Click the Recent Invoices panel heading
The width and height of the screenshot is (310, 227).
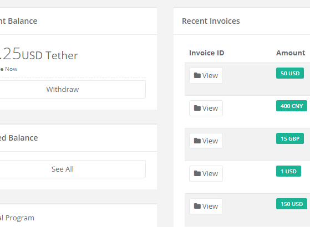pos(211,21)
